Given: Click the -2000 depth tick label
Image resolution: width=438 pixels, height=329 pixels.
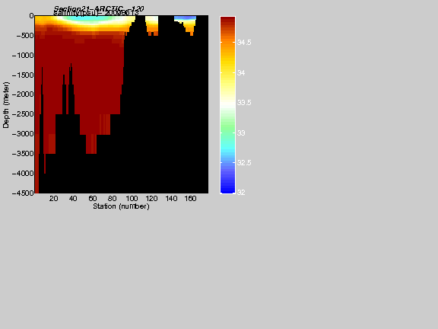Looking at the screenshot, I should pyautogui.click(x=23, y=94).
